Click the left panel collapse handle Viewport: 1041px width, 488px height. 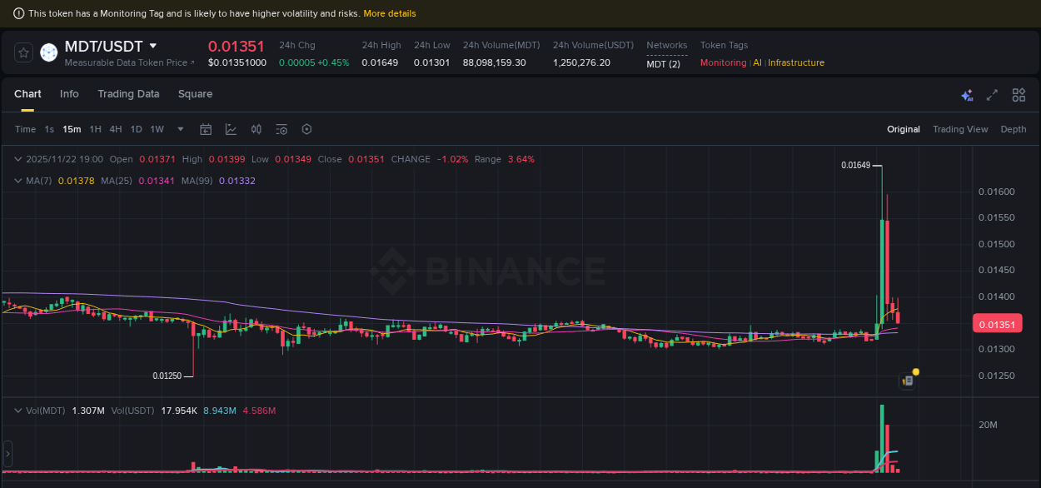(x=7, y=454)
